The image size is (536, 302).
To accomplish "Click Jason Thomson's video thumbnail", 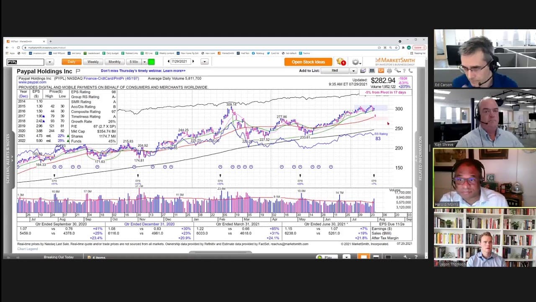I will (485, 238).
